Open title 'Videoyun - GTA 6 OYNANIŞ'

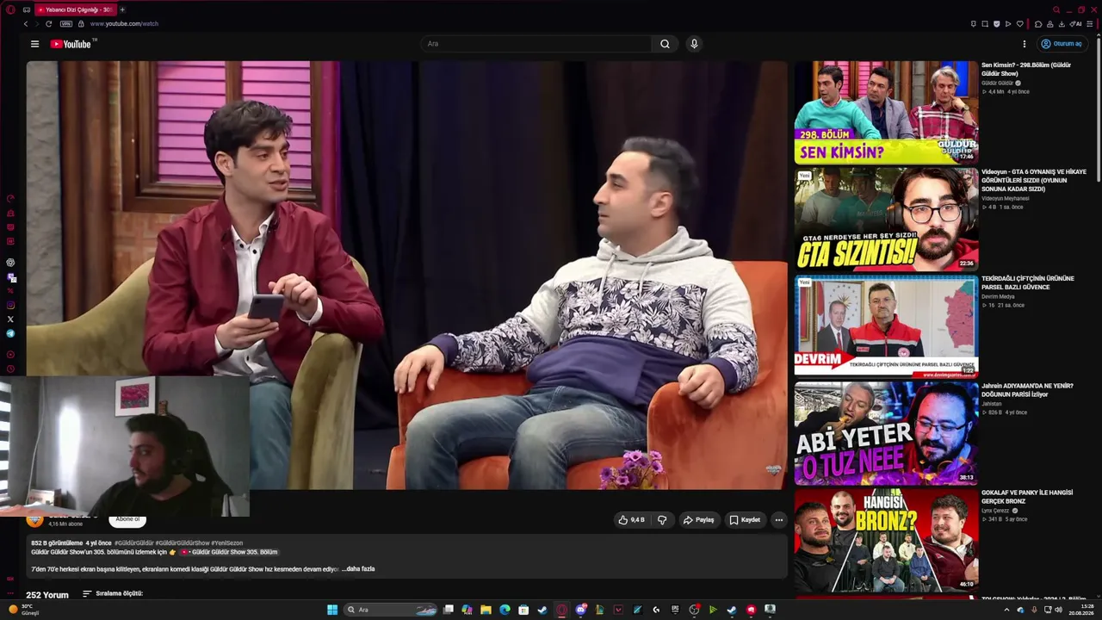[1033, 180]
